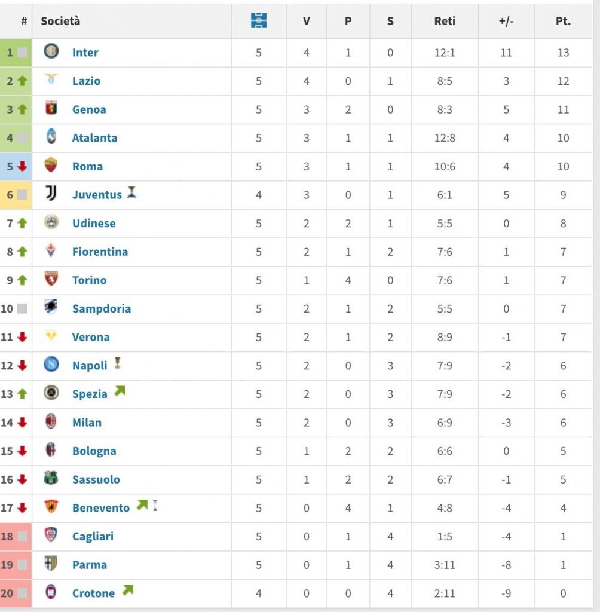Click the Società column header

click(x=60, y=21)
